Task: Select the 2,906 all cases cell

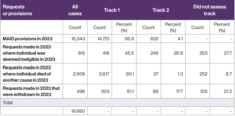Action: point(75,74)
